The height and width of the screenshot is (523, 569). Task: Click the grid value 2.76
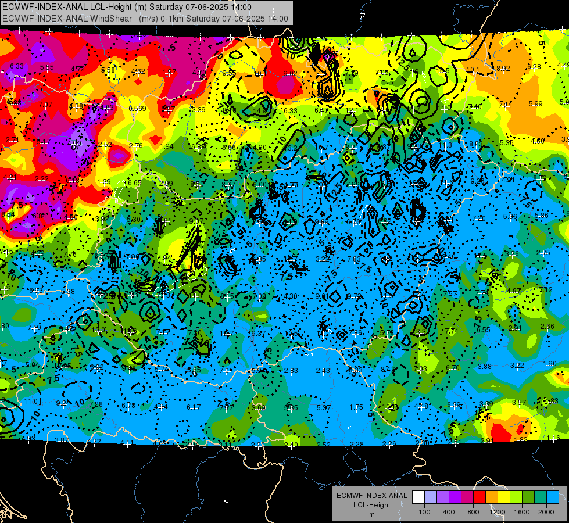click(x=136, y=145)
